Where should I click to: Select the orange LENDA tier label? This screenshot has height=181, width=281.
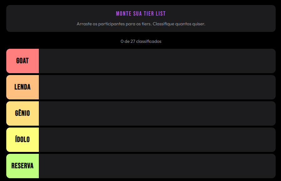(23, 87)
